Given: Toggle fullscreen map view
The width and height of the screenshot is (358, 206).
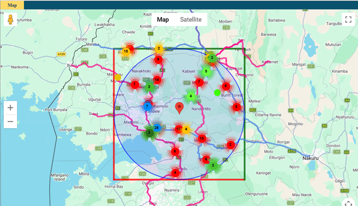Looking at the screenshot, I should pyautogui.click(x=348, y=19).
